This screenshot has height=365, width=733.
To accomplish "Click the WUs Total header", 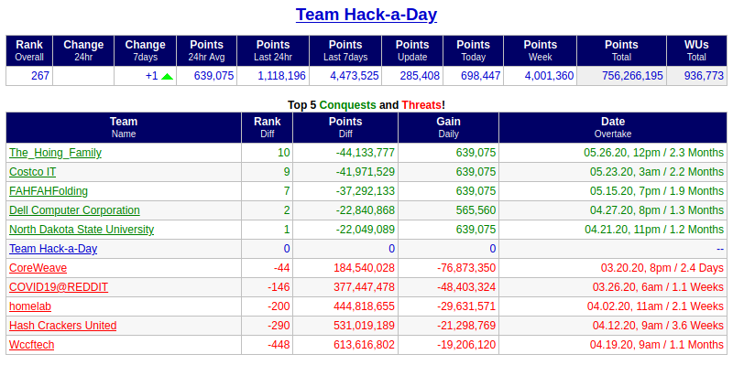I will coord(696,50).
